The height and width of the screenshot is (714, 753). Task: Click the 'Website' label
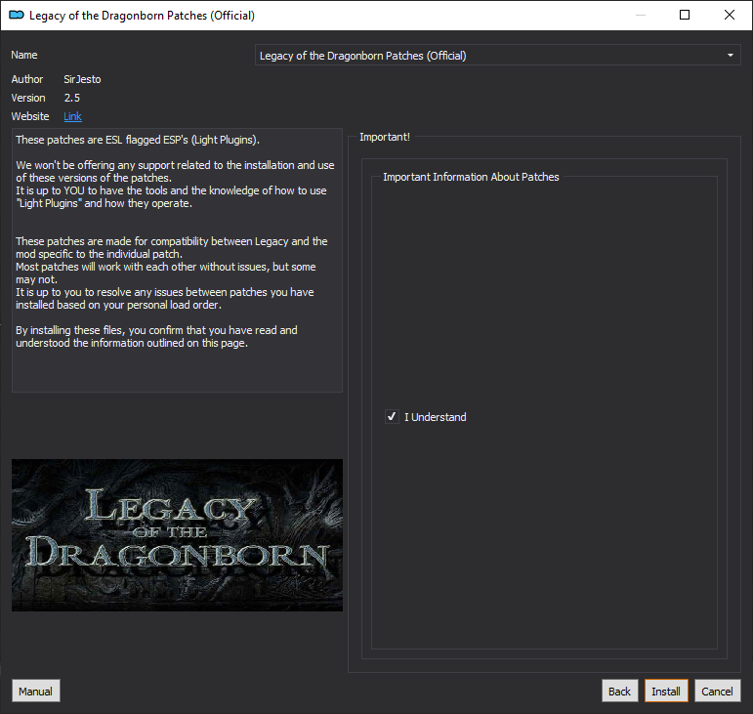[x=30, y=116]
